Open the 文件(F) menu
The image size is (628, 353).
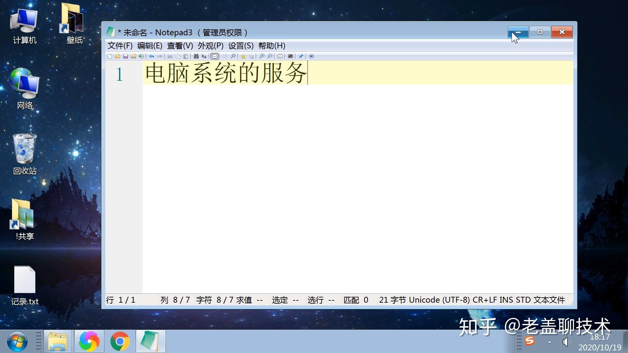pos(120,46)
